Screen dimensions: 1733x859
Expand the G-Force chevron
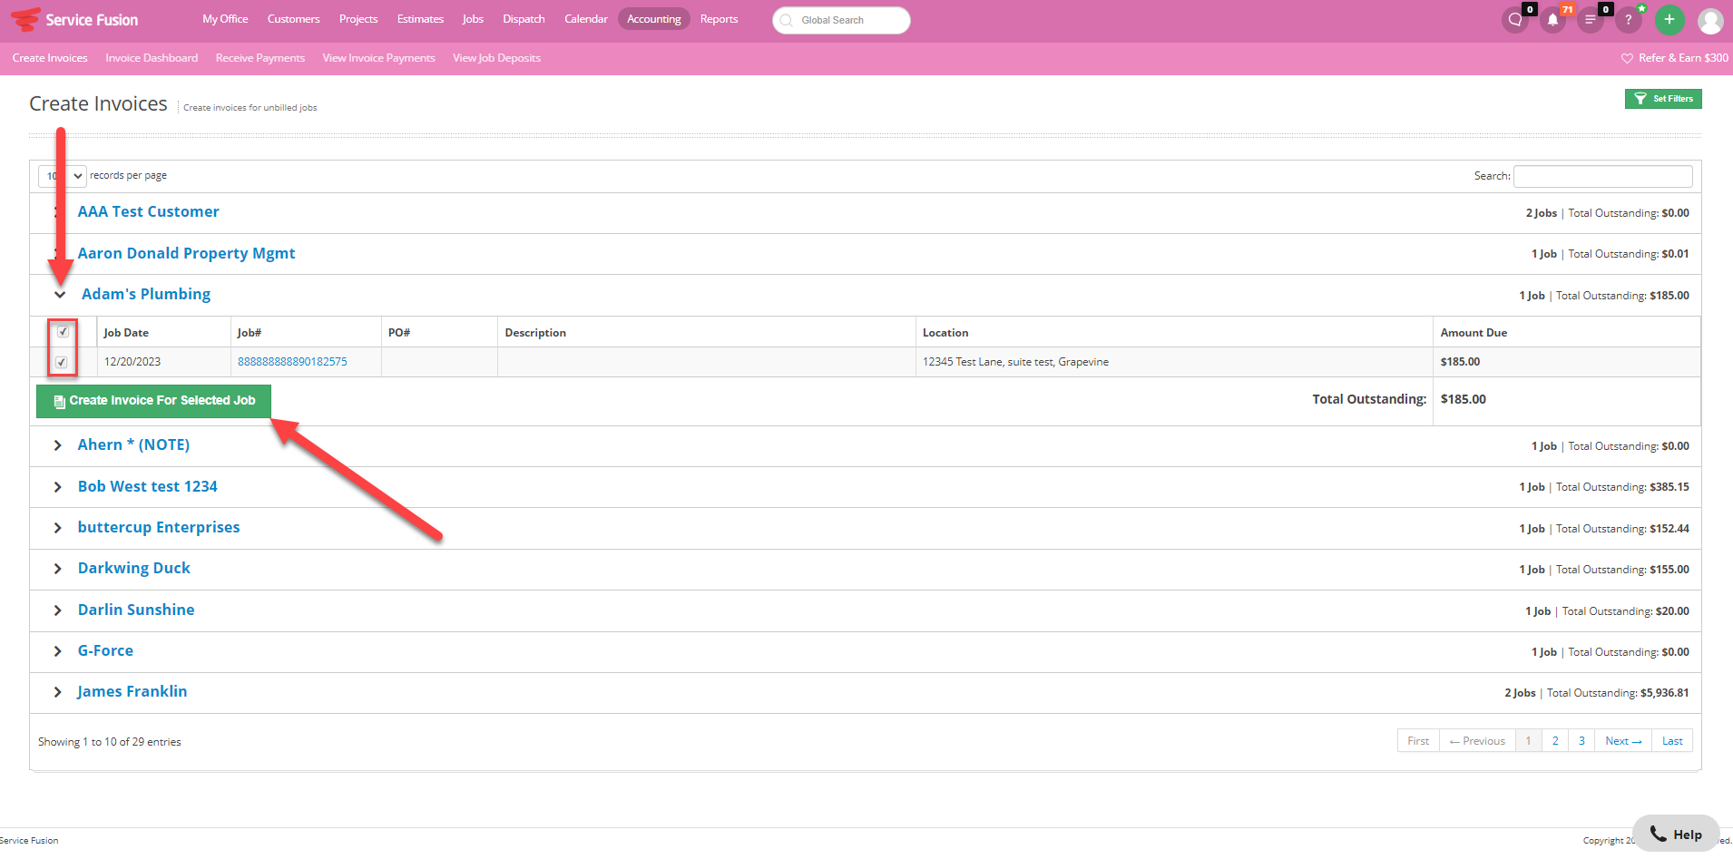coord(57,651)
